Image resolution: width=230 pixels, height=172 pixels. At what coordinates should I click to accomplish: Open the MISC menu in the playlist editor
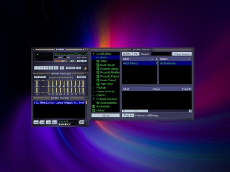54,122
